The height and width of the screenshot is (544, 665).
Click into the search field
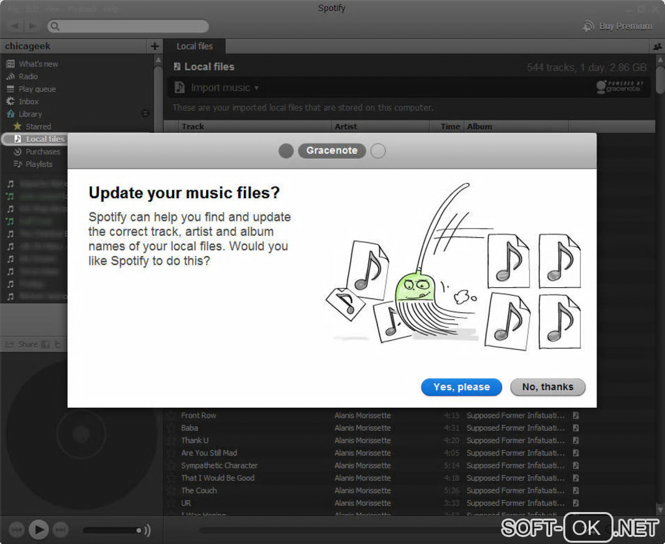pyautogui.click(x=128, y=26)
